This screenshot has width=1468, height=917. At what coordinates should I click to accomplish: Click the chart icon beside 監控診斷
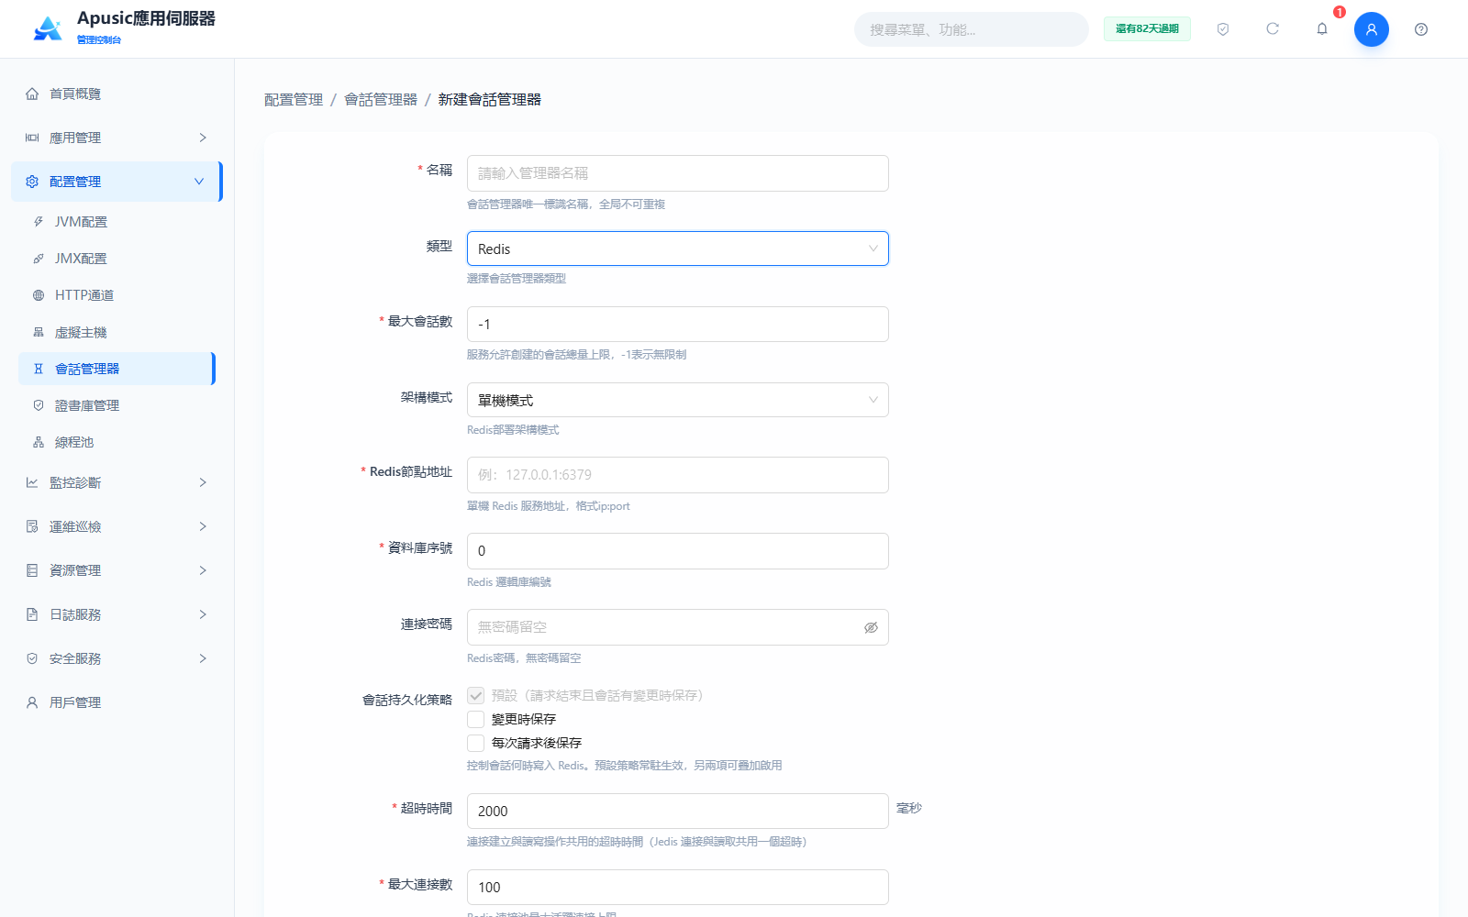point(32,482)
